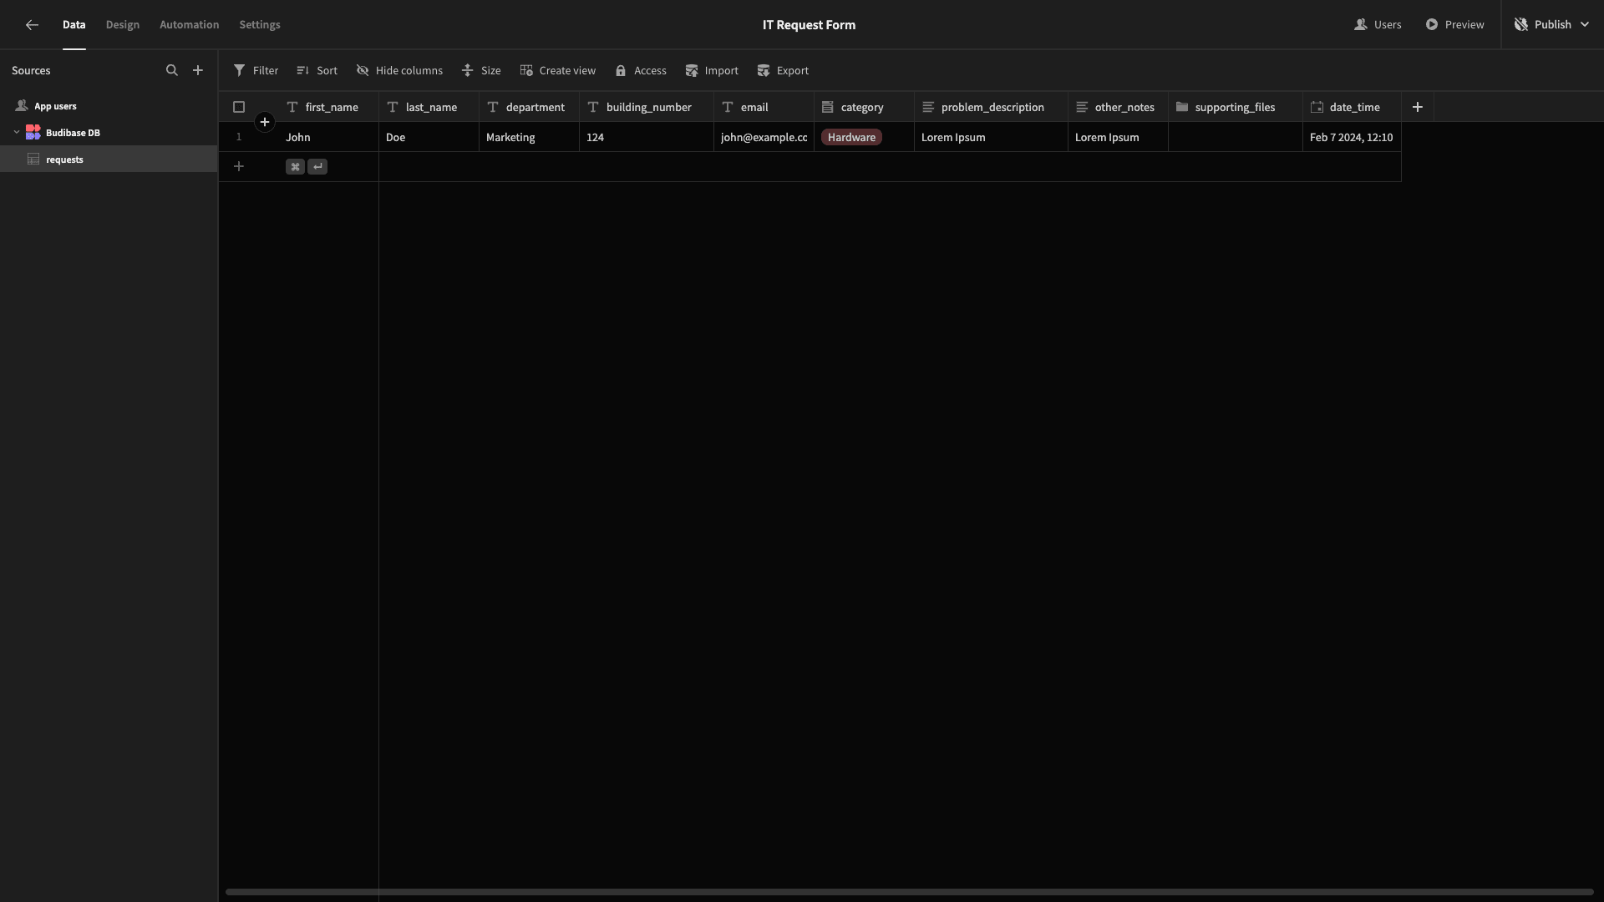This screenshot has width=1604, height=902.
Task: Select the john@example.cc email cell
Action: tap(764, 137)
